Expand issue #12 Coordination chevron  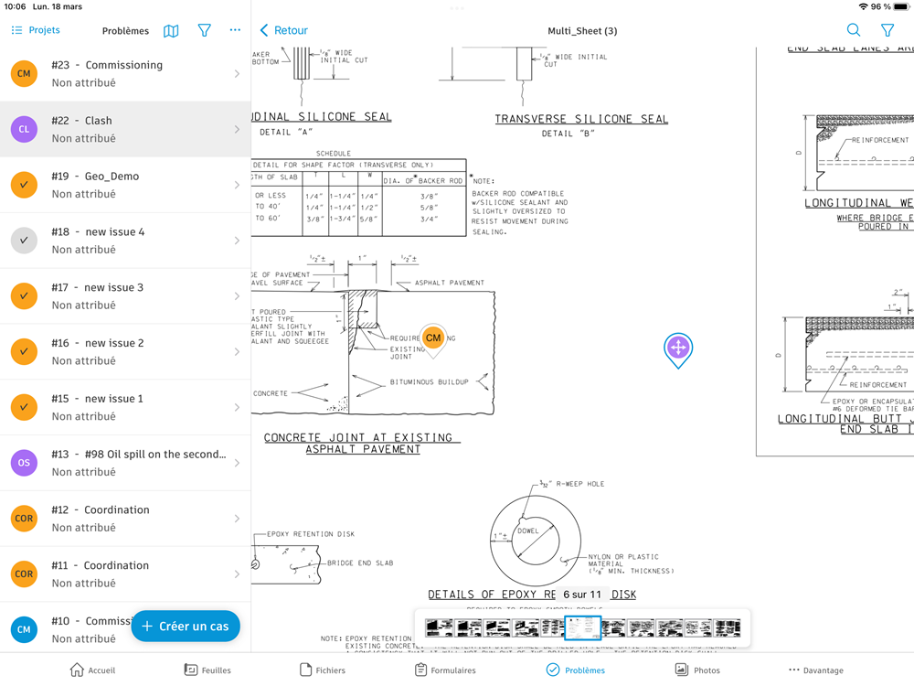tap(237, 519)
